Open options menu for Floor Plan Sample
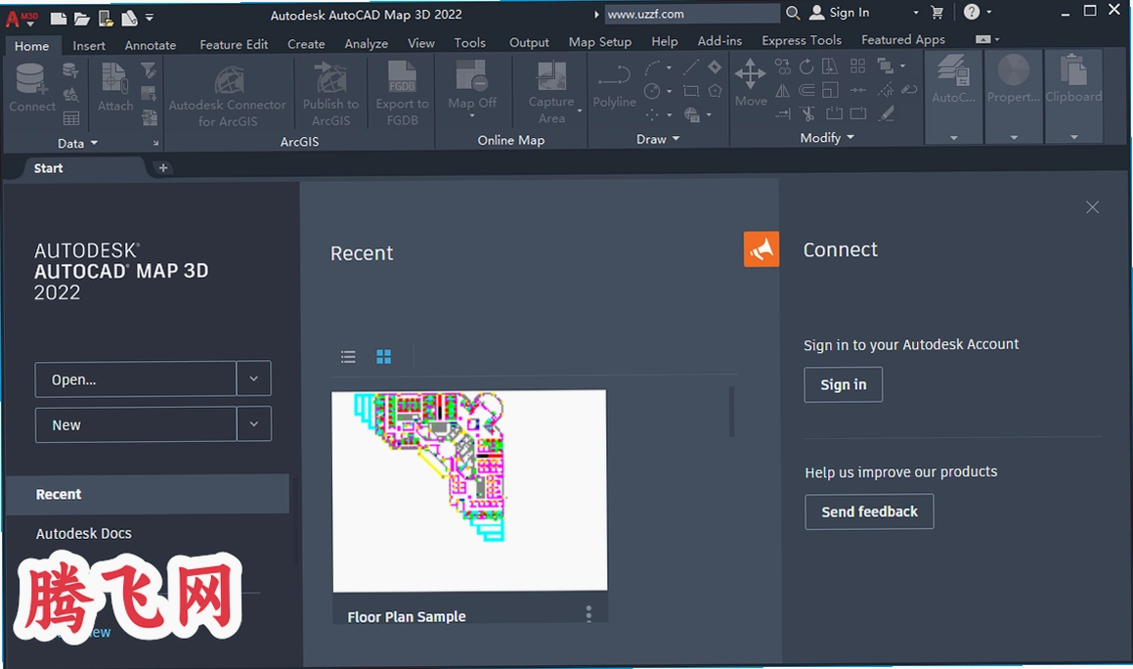 coord(588,614)
